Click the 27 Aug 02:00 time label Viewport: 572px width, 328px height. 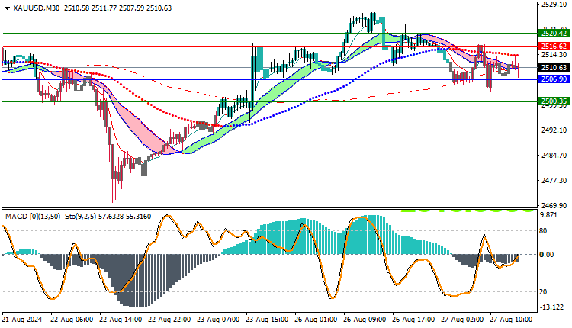[x=463, y=320]
